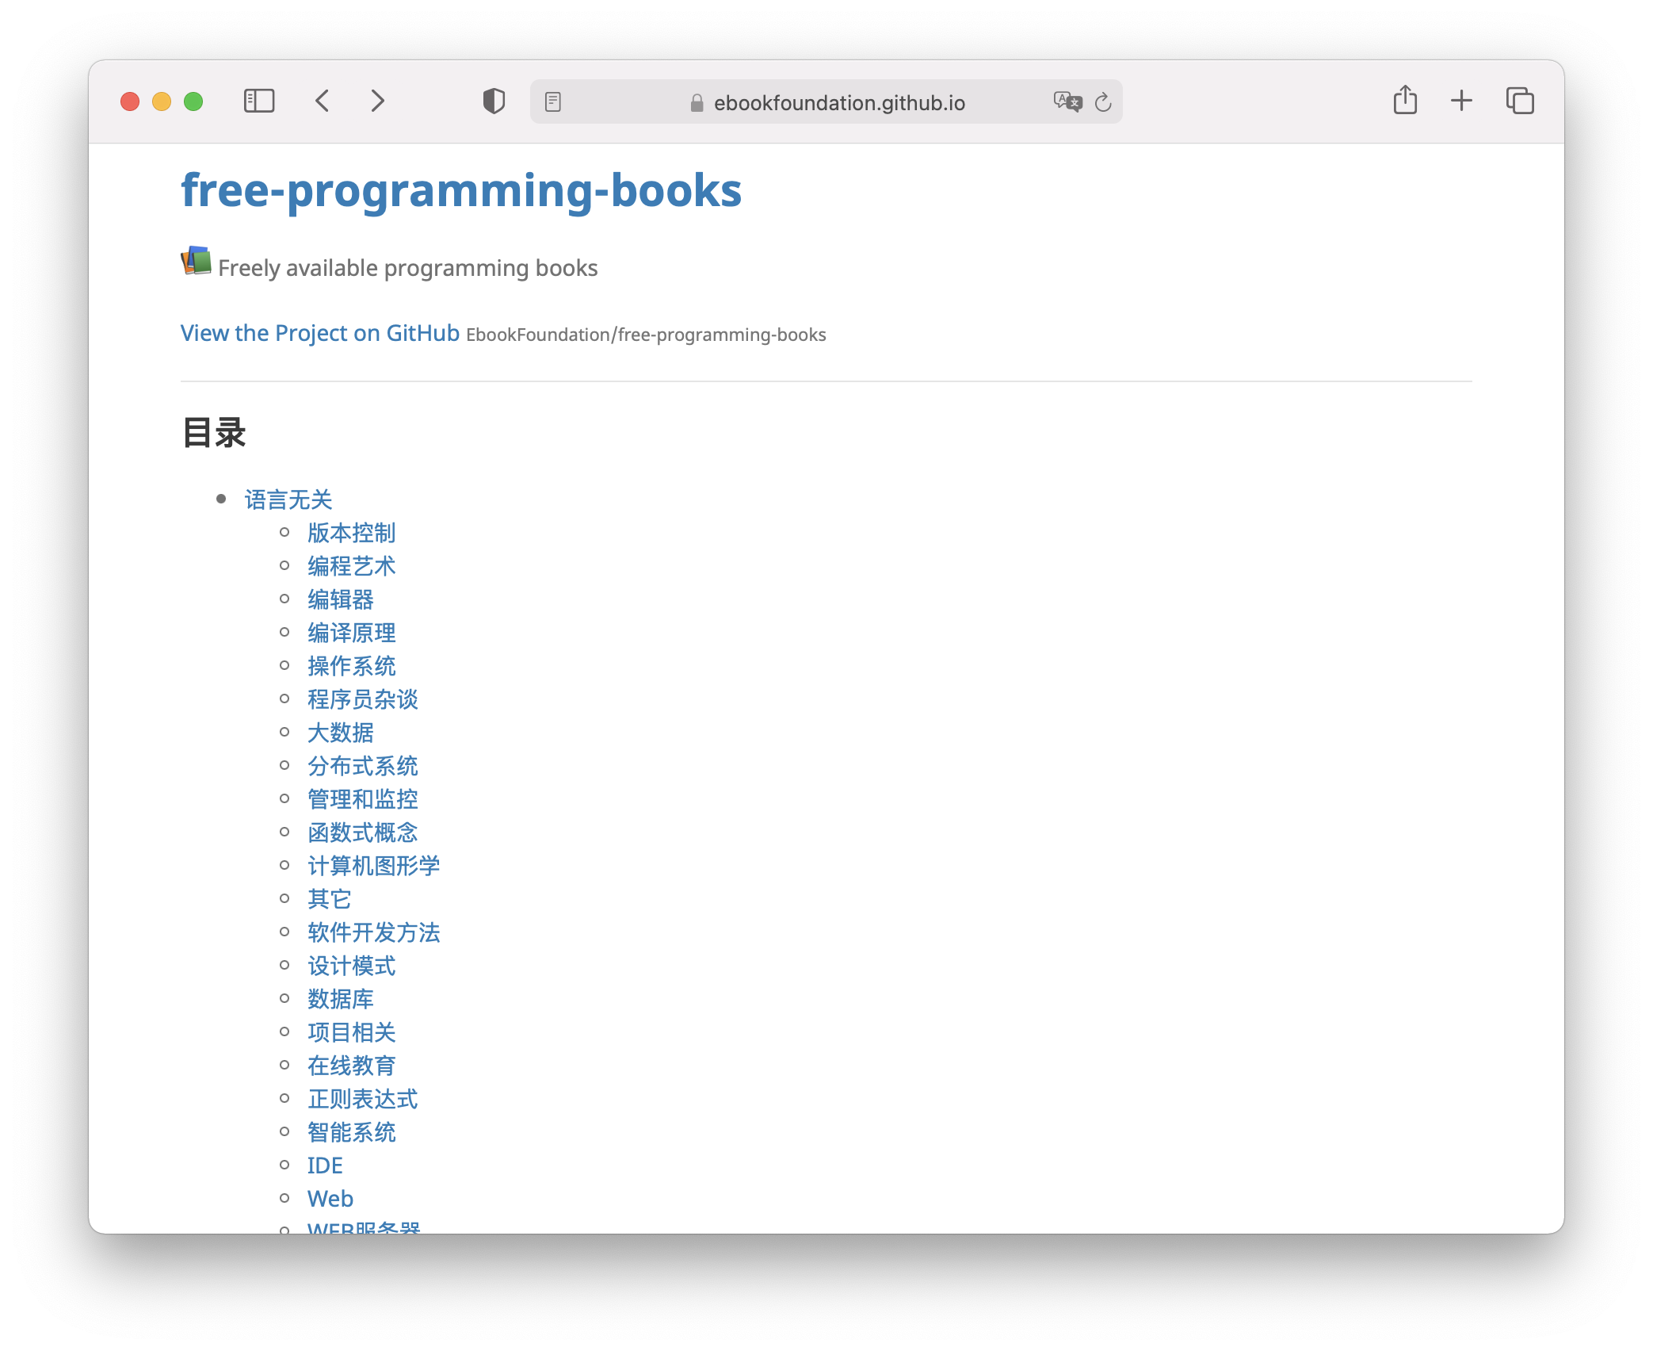1653x1351 pixels.
Task: Open the 程序员杂谈 link
Action: pyautogui.click(x=363, y=699)
